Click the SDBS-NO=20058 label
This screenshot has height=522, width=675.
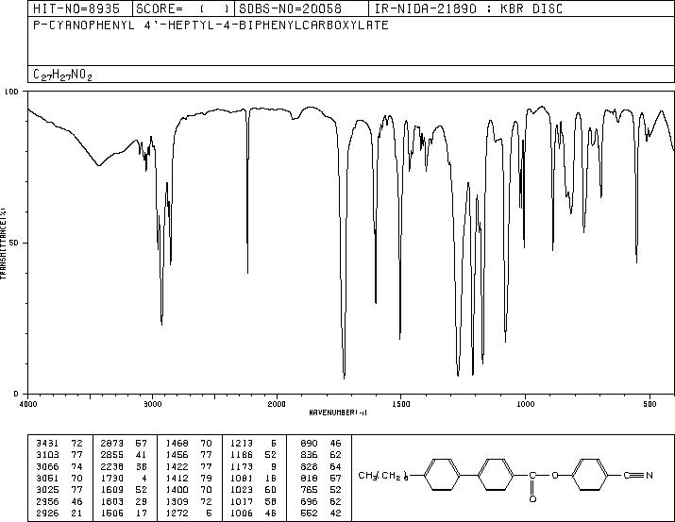(x=287, y=8)
